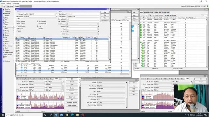209x117 pixels.
Task: Open New WinBox from the sidebar
Action: click(x=8, y=55)
